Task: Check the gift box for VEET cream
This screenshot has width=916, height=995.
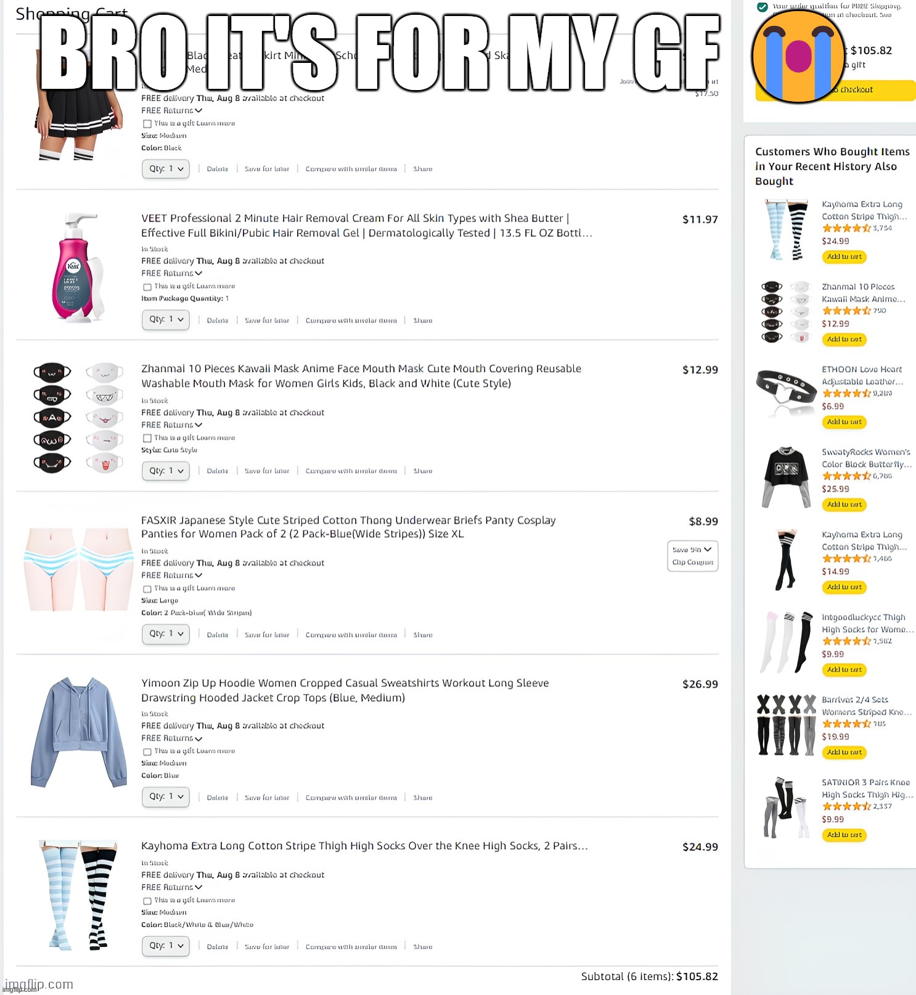Action: [x=147, y=287]
